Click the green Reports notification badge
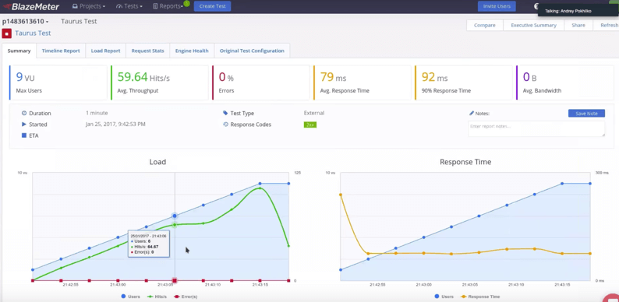Screen dimensions: 619x302 186,3
